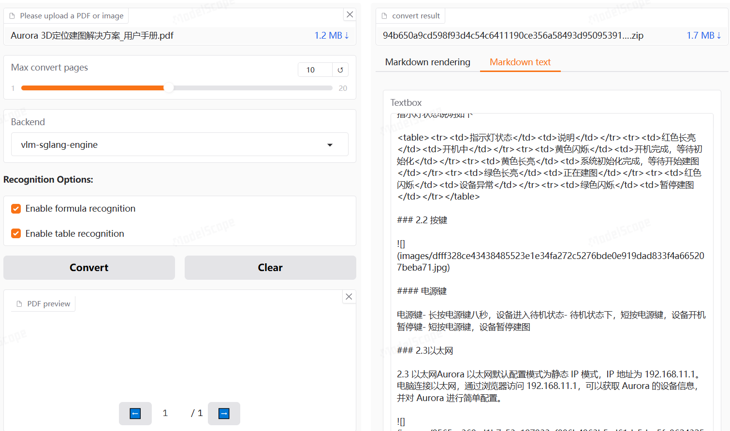The width and height of the screenshot is (730, 431).
Task: Select the Markdown text tab
Action: pos(520,62)
